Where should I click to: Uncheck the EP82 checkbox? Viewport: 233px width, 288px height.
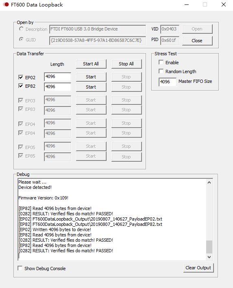(21, 86)
